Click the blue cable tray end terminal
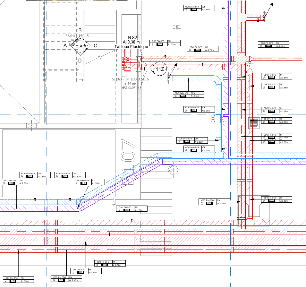 [169, 77]
